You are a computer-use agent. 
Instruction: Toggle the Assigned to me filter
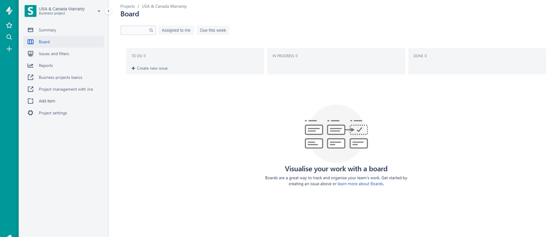(x=176, y=31)
